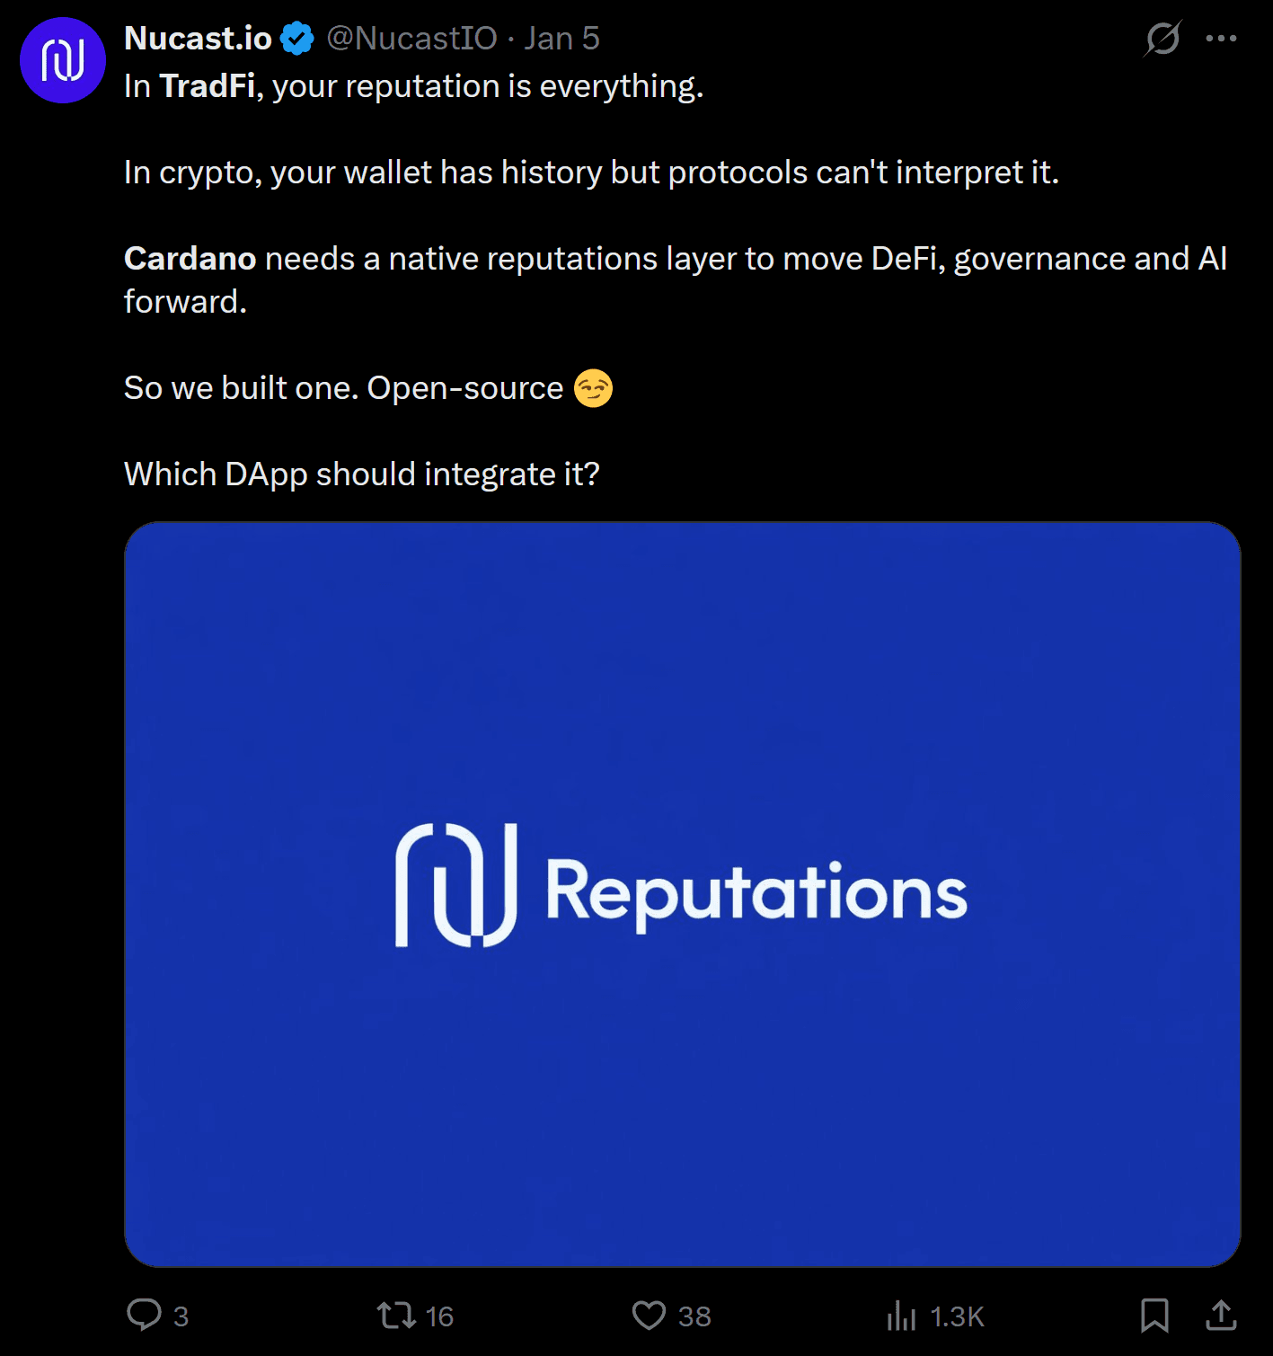The height and width of the screenshot is (1356, 1273).
Task: Open the share post menu
Action: point(1221,1316)
